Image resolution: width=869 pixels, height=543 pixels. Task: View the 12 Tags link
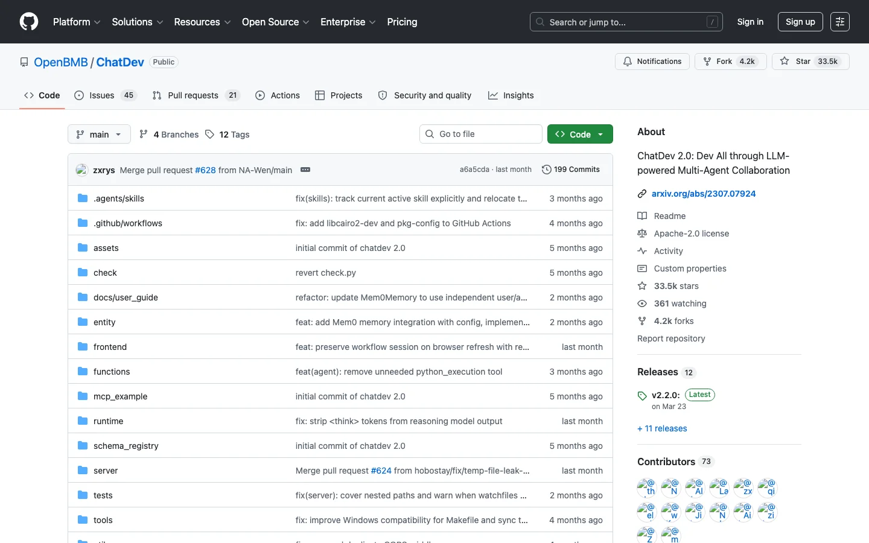click(x=228, y=135)
